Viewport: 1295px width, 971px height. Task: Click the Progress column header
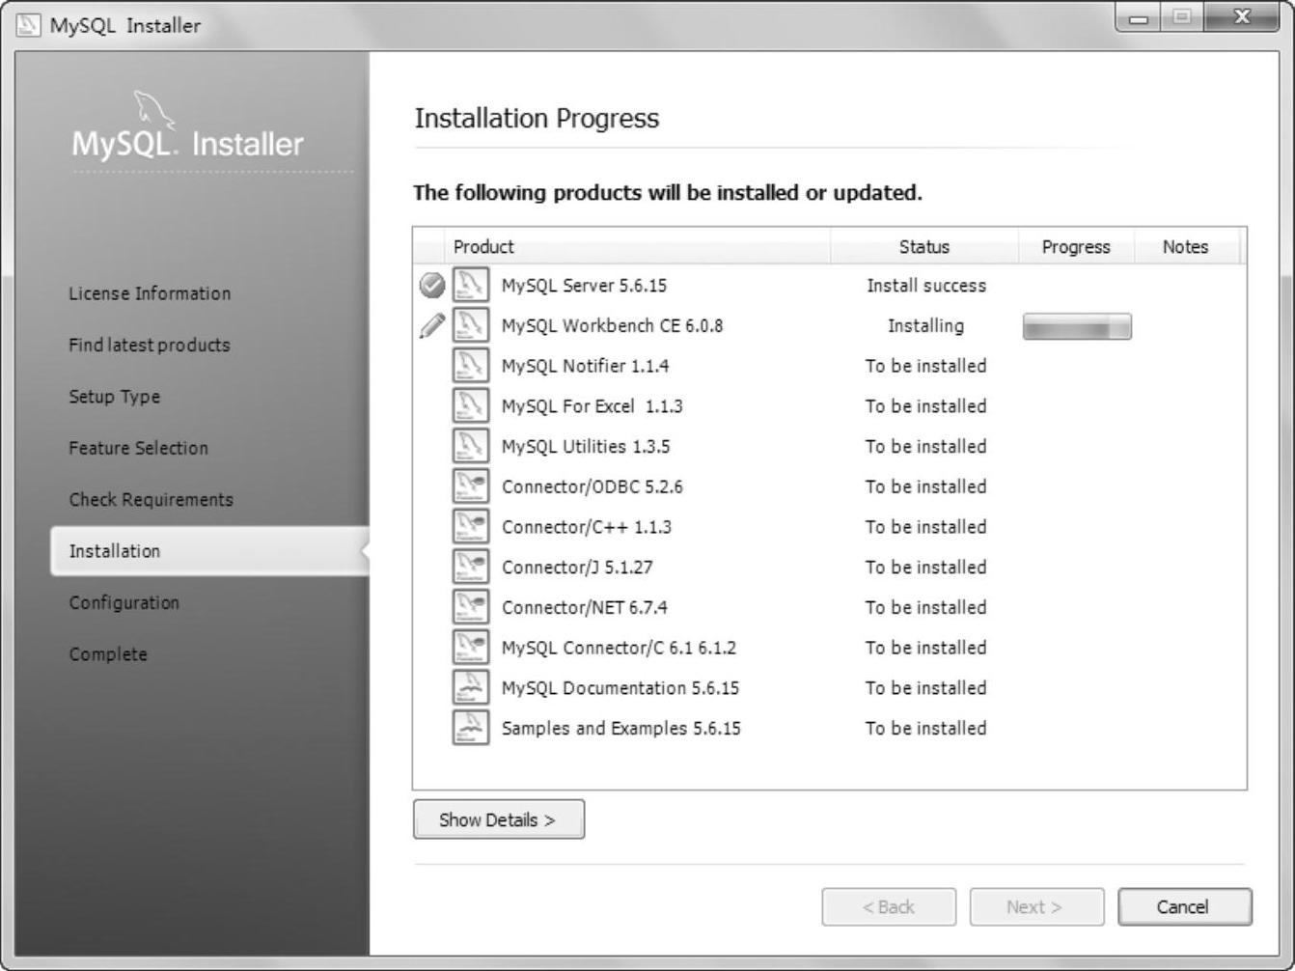pyautogui.click(x=1076, y=246)
